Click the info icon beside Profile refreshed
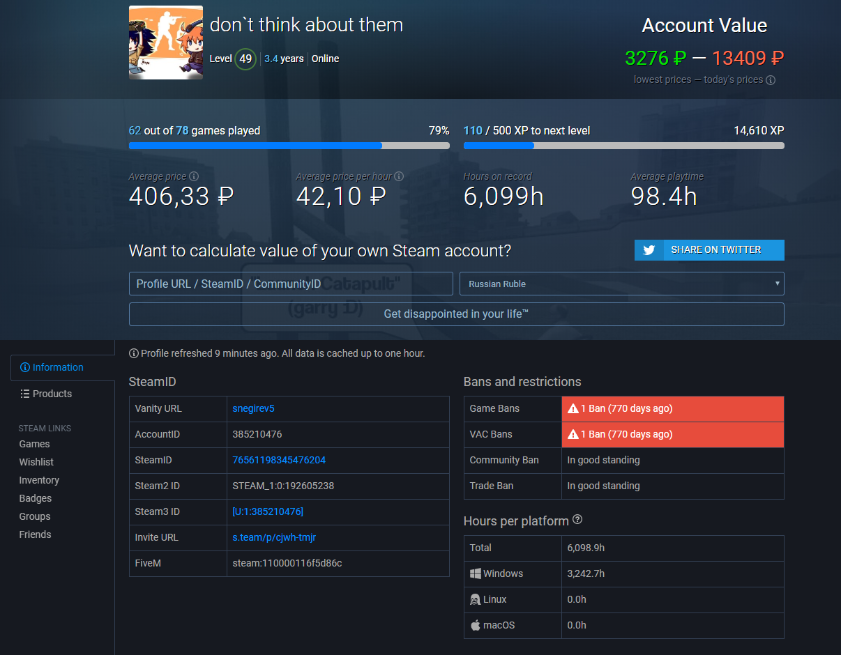 tap(134, 353)
